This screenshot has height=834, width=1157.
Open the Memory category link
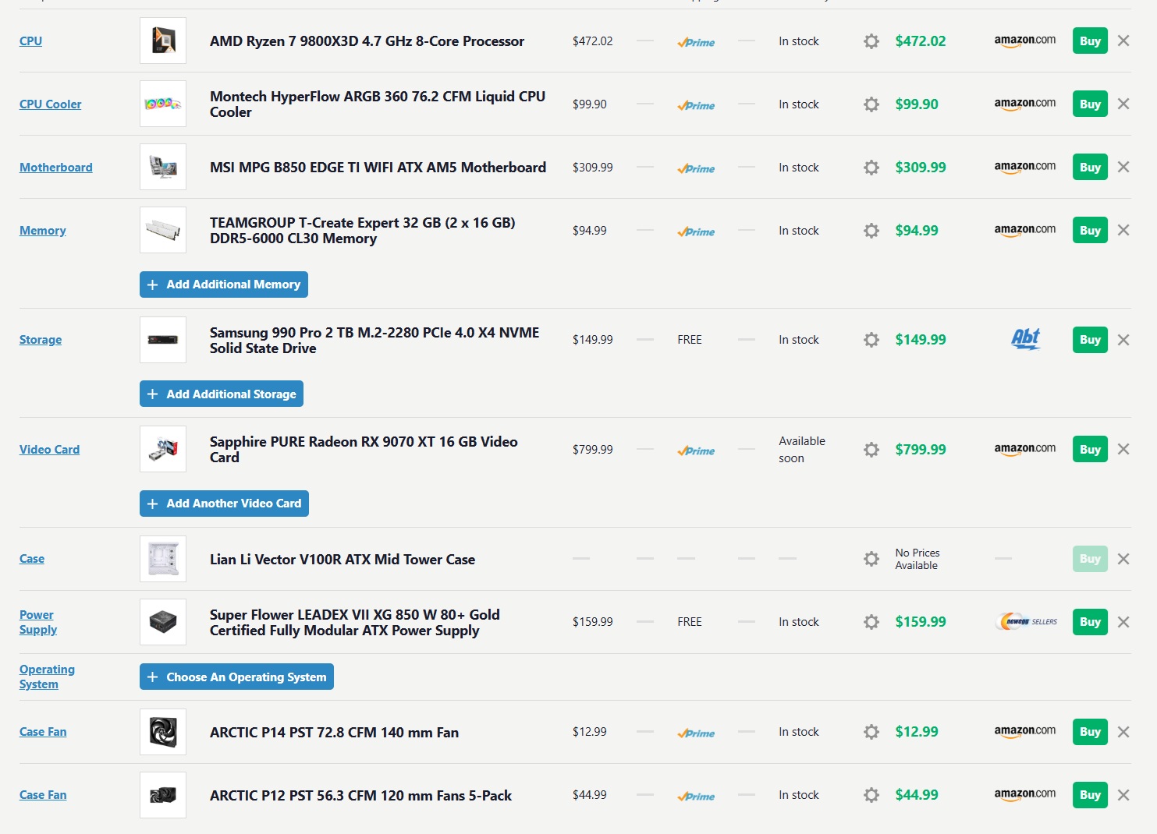coord(42,230)
